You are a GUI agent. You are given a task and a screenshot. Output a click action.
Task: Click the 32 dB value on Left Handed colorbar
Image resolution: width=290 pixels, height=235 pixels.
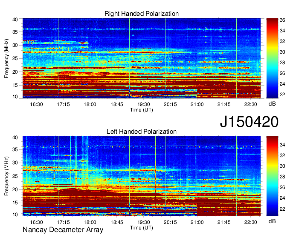point(282,155)
